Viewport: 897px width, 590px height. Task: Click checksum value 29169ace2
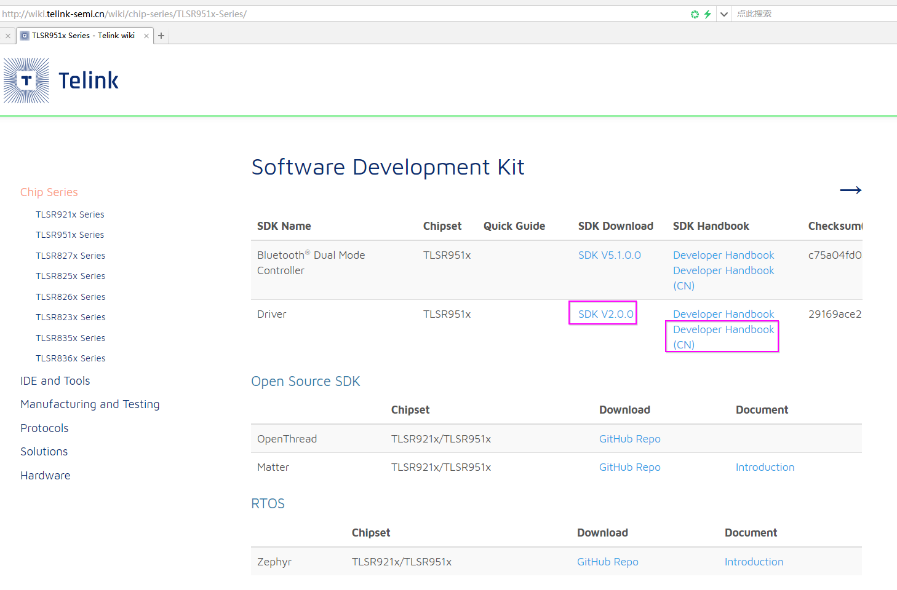pyautogui.click(x=835, y=314)
